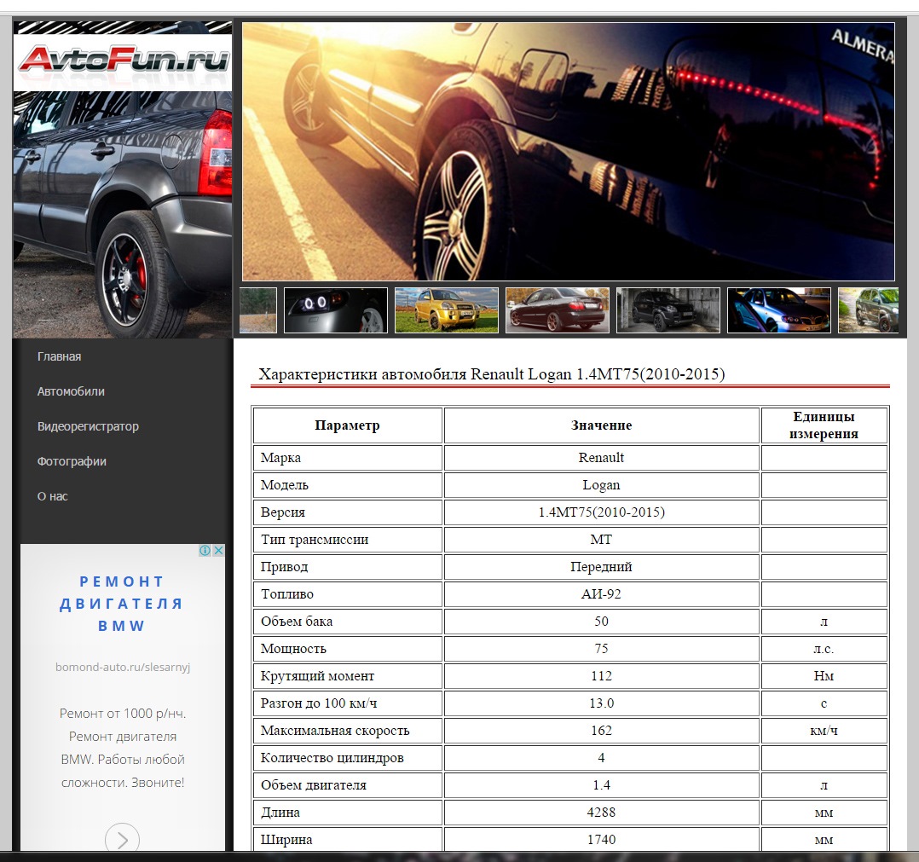
Task: Click the grey SUV sidebar photo
Action: pyautogui.click(x=123, y=215)
